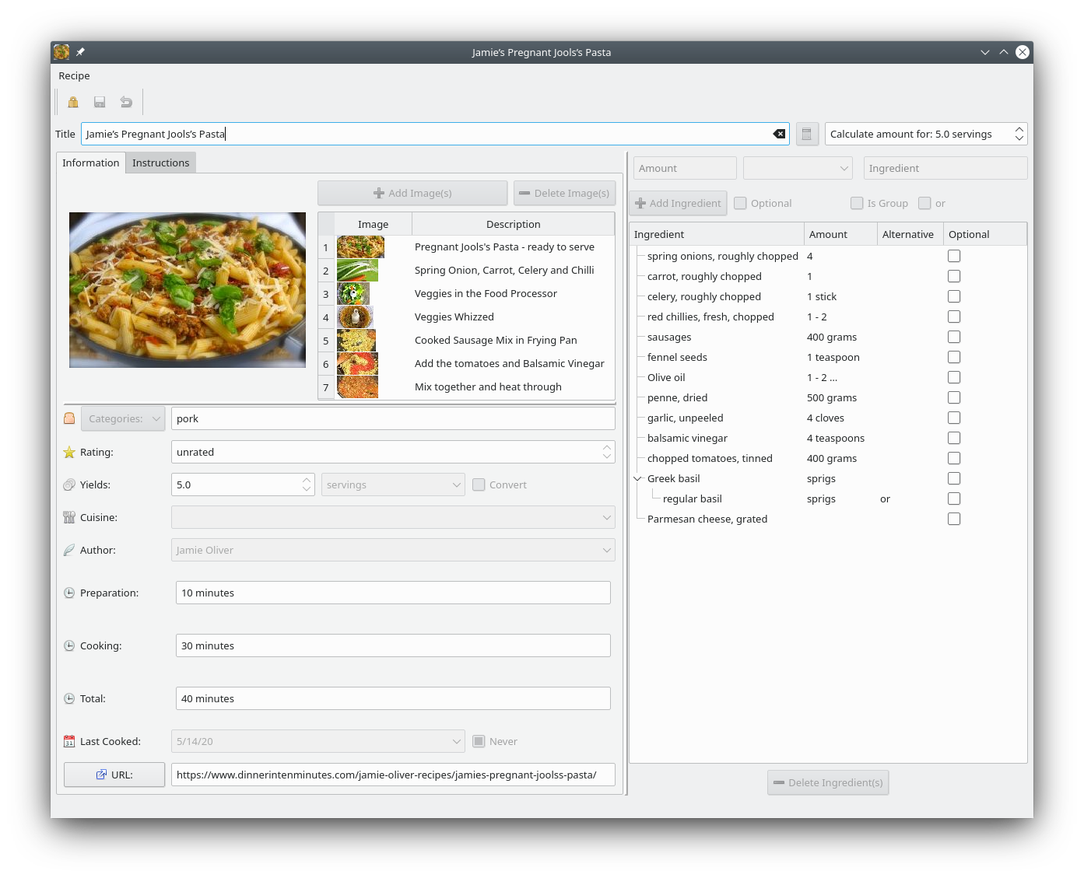Click the URL button
The width and height of the screenshot is (1084, 878).
click(114, 775)
